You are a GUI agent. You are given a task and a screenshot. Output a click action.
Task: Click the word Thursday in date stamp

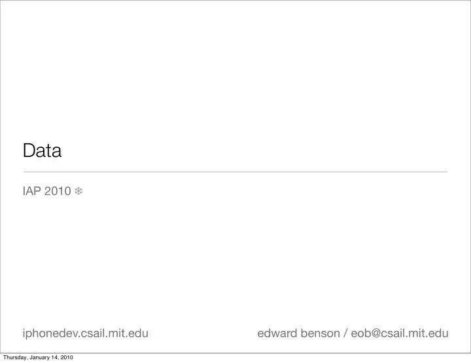click(15, 357)
